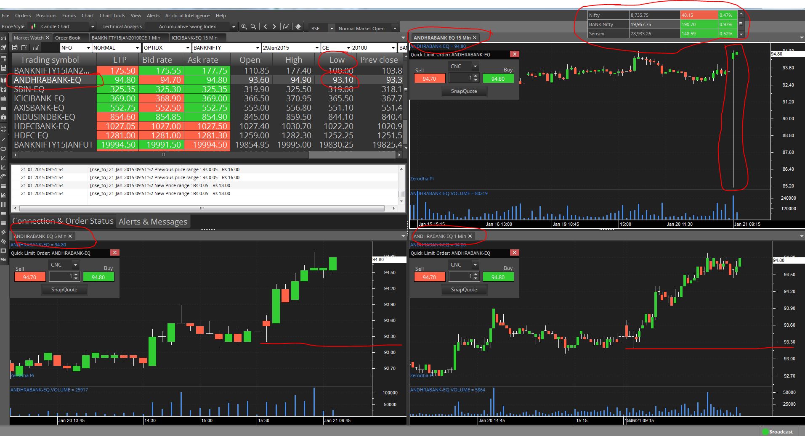
Task: Select the crosshair tool in left sidebar
Action: (3, 129)
